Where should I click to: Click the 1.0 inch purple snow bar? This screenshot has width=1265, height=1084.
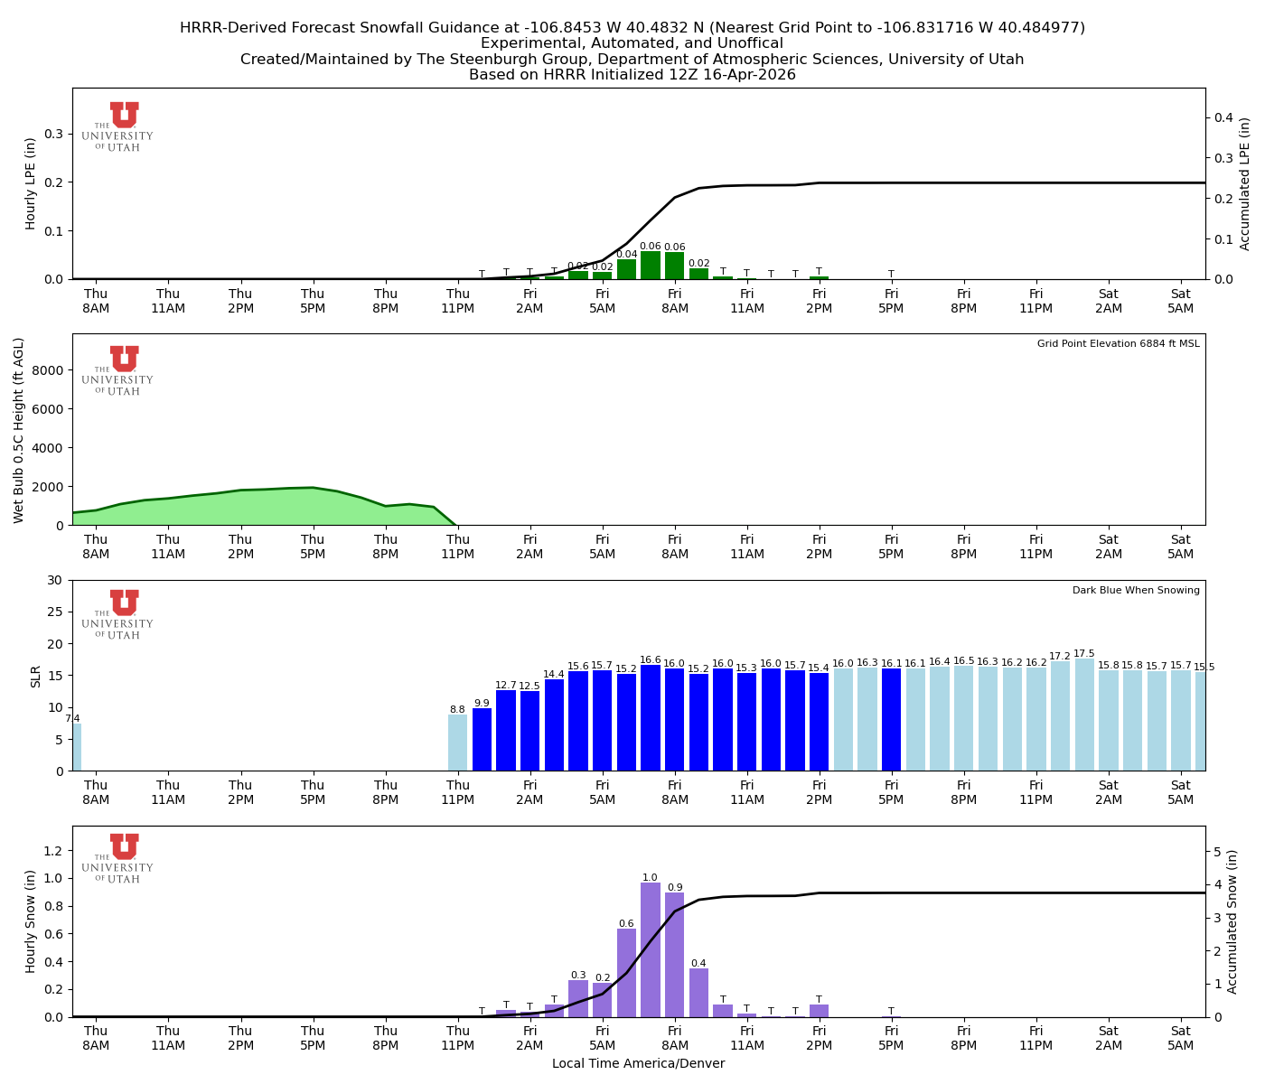point(649,948)
